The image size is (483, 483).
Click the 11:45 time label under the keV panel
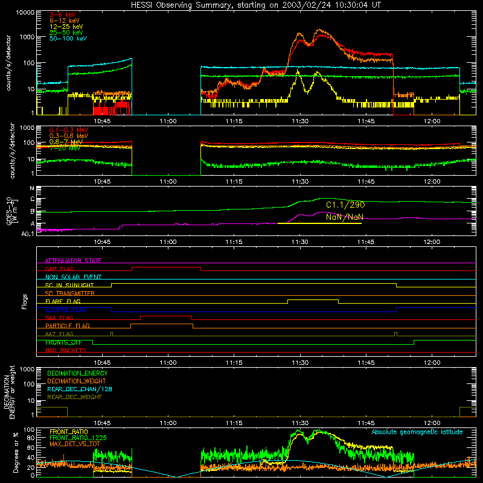pyautogui.click(x=366, y=121)
